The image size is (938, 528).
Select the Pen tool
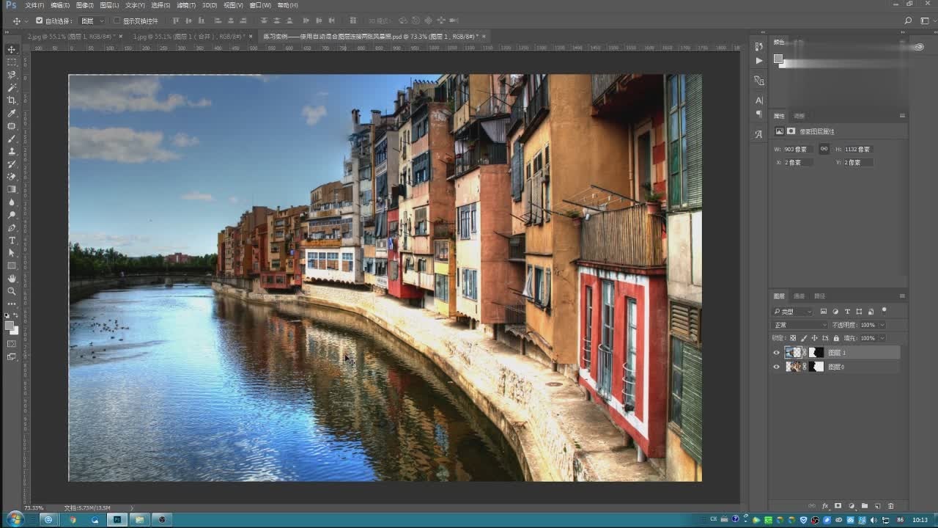click(x=12, y=227)
